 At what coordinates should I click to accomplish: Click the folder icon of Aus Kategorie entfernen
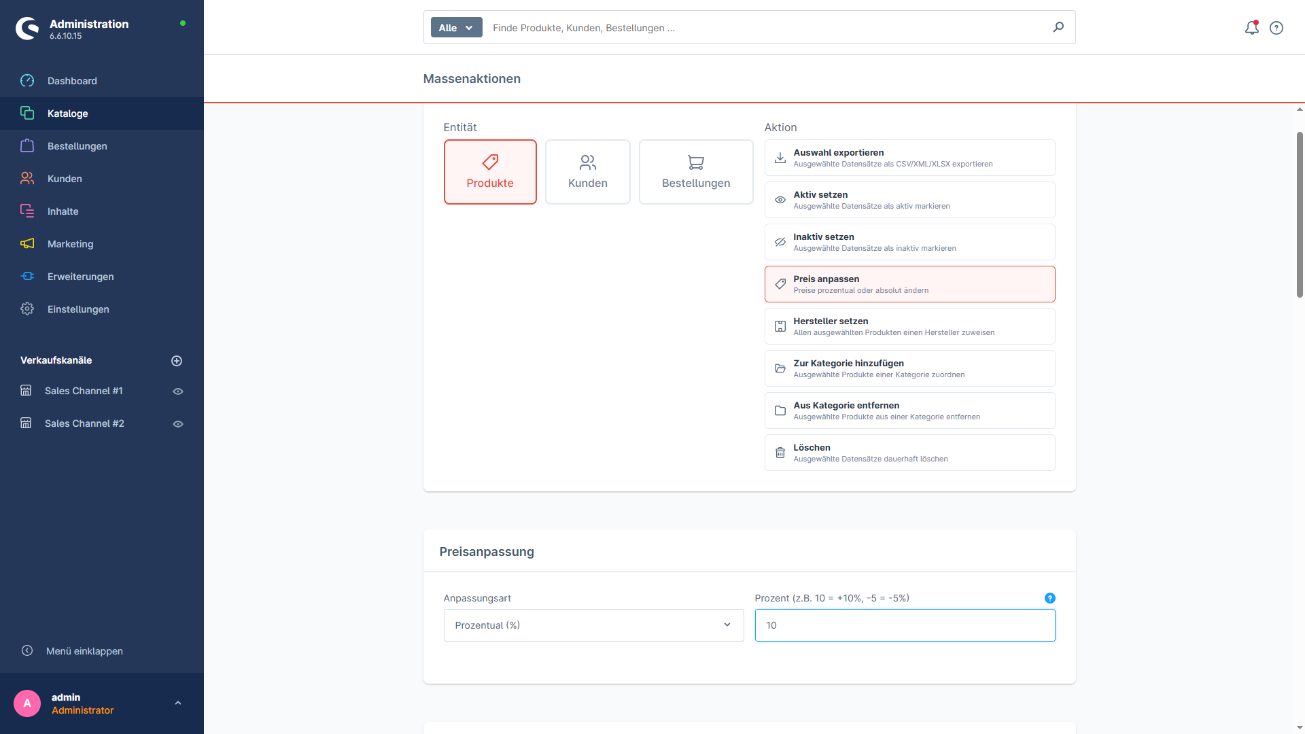click(780, 410)
